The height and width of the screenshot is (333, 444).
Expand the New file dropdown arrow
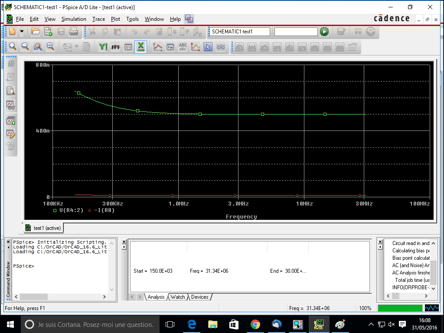pos(22,32)
